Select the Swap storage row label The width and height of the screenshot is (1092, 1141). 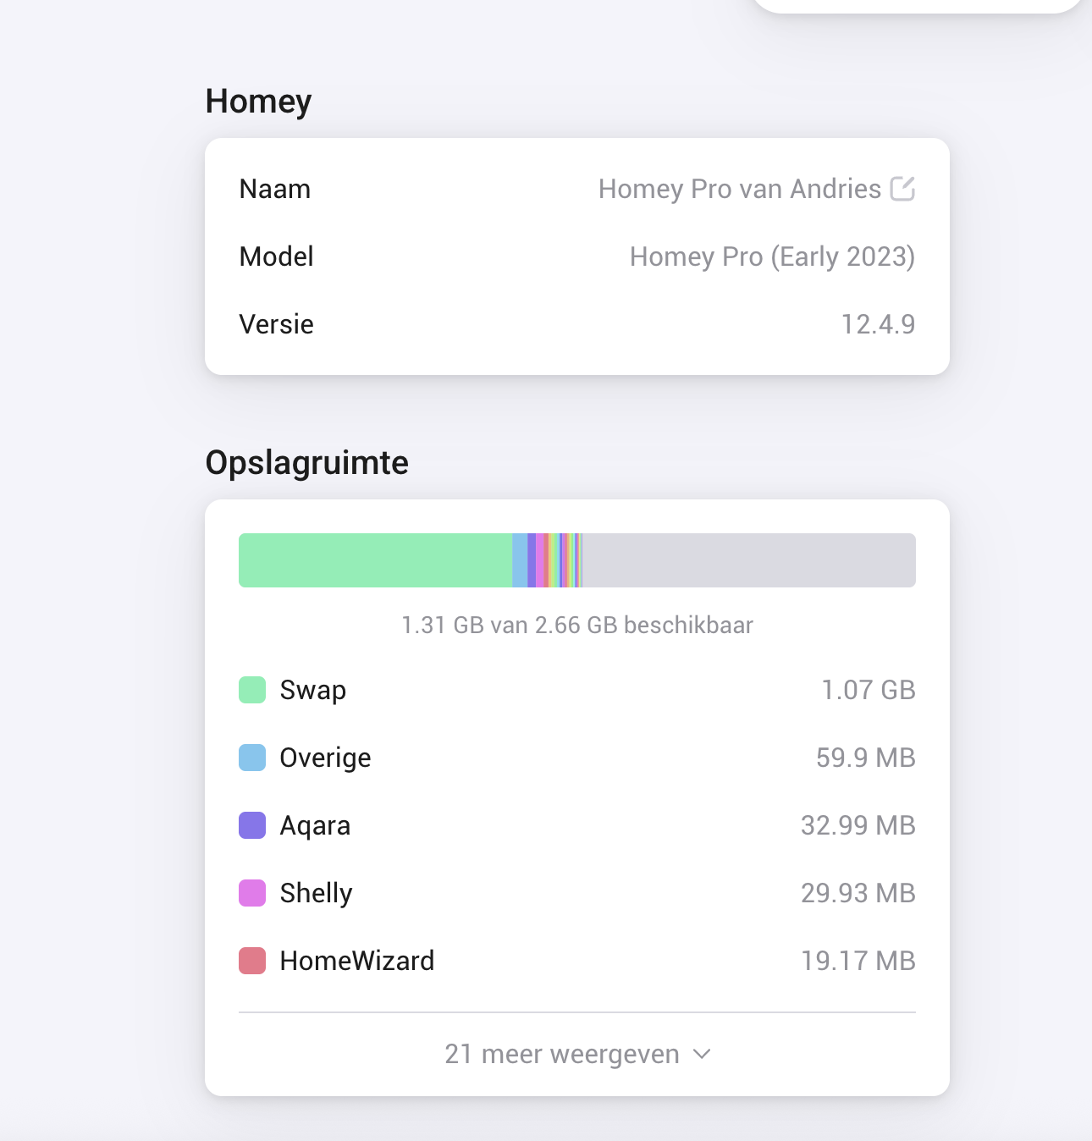[x=312, y=691]
